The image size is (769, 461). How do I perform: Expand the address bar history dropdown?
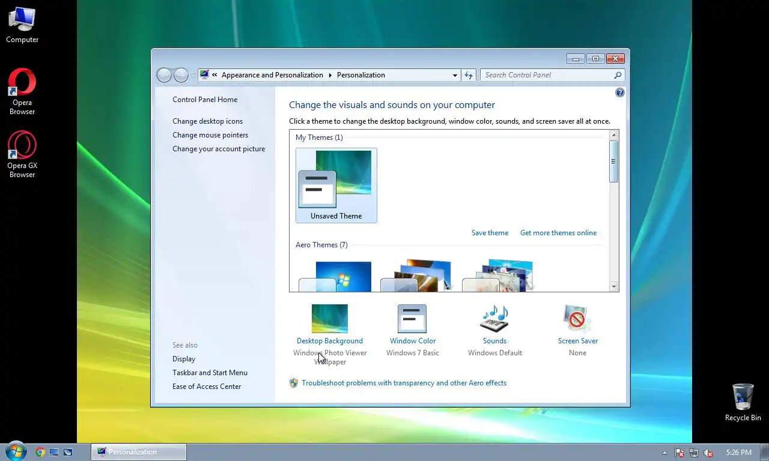455,75
